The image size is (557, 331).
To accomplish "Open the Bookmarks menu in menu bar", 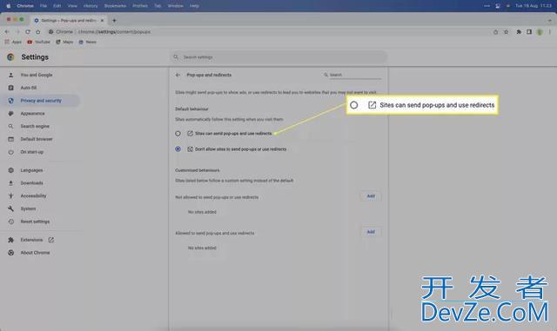I will [115, 6].
